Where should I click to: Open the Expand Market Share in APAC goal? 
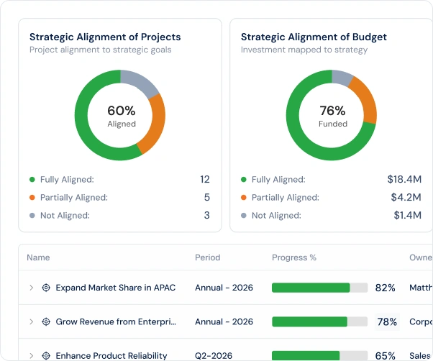click(x=115, y=288)
